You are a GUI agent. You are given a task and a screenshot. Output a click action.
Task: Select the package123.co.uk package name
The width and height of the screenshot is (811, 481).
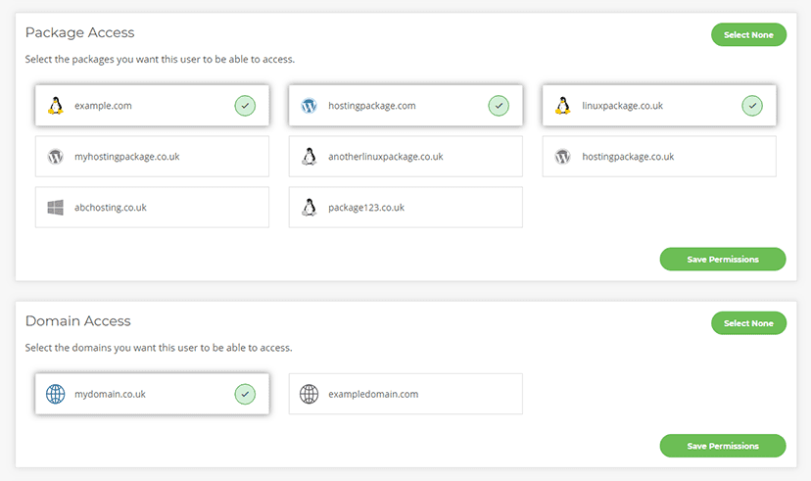point(366,208)
